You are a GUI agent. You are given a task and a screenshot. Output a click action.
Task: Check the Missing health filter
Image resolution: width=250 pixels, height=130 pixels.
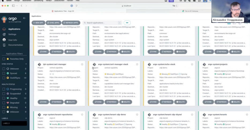pyautogui.click(x=4, y=107)
